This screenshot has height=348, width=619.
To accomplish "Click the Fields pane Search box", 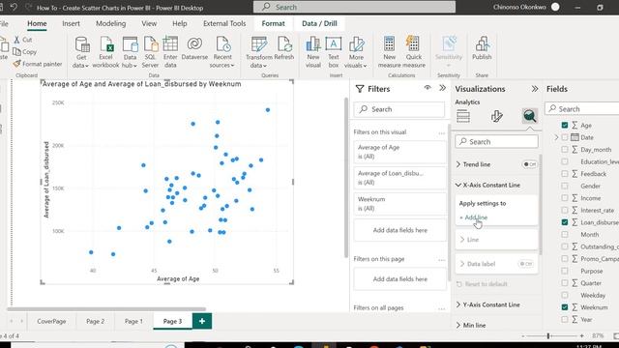I will tap(582, 109).
